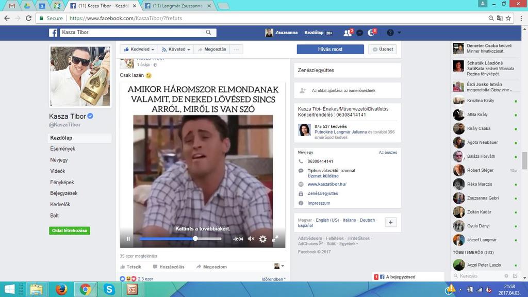Open Skype from the taskbar
The height and width of the screenshot is (297, 528).
click(x=109, y=289)
